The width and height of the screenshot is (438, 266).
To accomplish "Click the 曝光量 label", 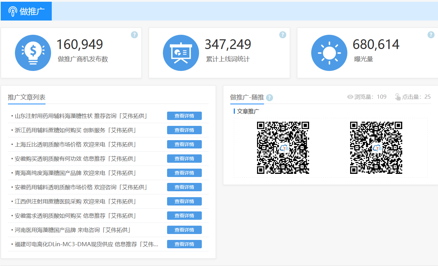I will [364, 59].
